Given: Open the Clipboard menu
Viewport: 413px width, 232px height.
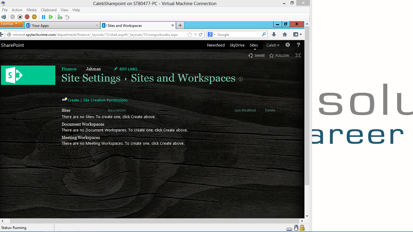Looking at the screenshot, I should pos(49,10).
